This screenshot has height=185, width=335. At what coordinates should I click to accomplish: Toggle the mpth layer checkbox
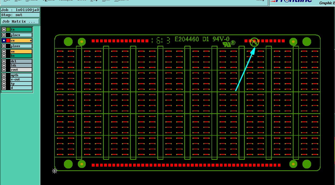tap(4, 75)
